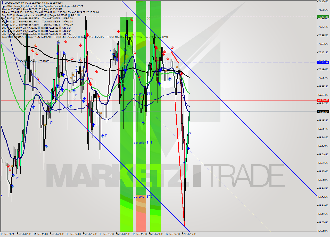Click the '14 Feb 07:00' time label
This screenshot has height=237, width=330.
24,234
